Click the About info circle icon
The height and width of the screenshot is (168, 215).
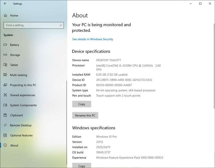[5, 145]
